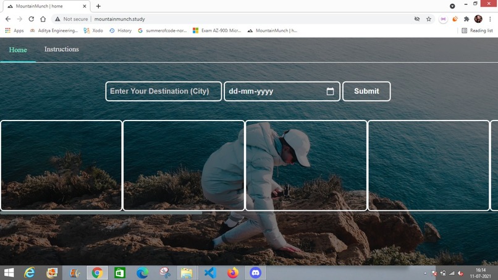
Task: Open the summerofcode bookmark
Action: [162, 30]
